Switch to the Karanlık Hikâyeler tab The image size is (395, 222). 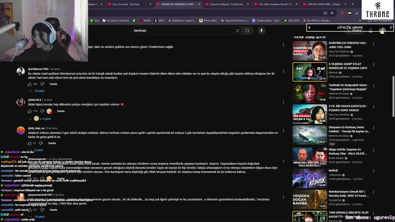pos(227,4)
